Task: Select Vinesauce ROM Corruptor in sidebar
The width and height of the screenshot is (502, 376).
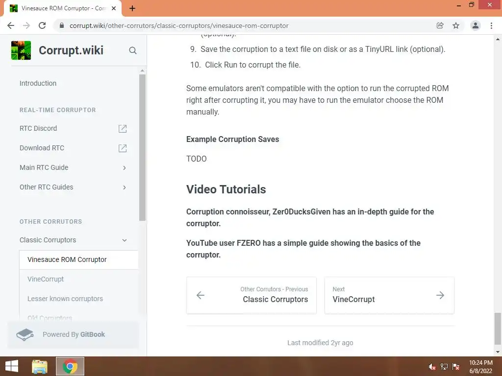Action: click(79, 259)
